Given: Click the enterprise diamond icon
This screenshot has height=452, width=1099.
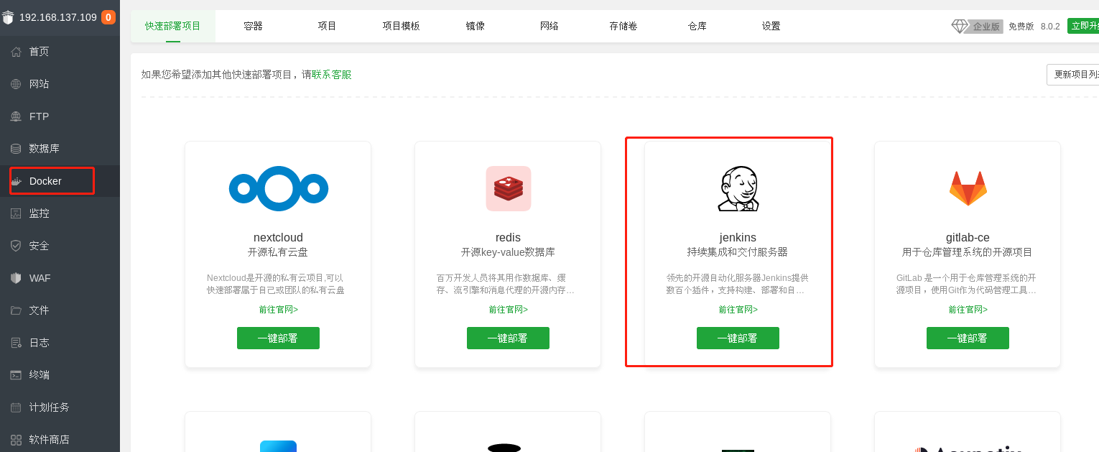Looking at the screenshot, I should point(959,26).
